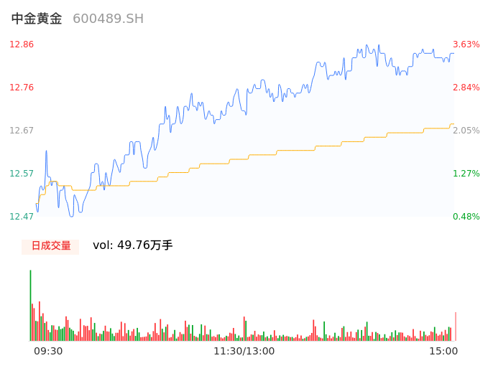Click the 3.63% percent change label
This screenshot has height=376, width=493.
click(x=466, y=44)
